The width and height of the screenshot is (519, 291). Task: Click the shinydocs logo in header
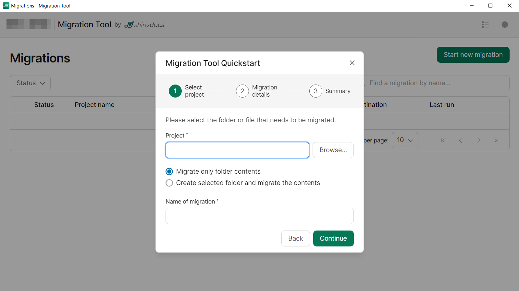click(x=144, y=25)
